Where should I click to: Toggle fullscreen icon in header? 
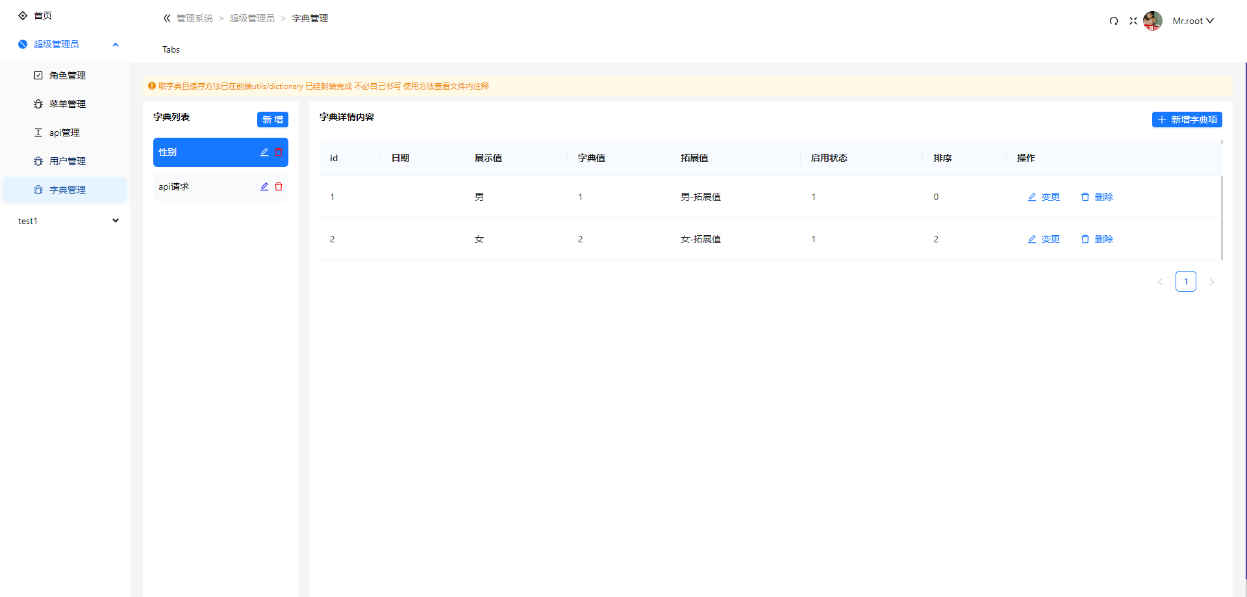1133,21
